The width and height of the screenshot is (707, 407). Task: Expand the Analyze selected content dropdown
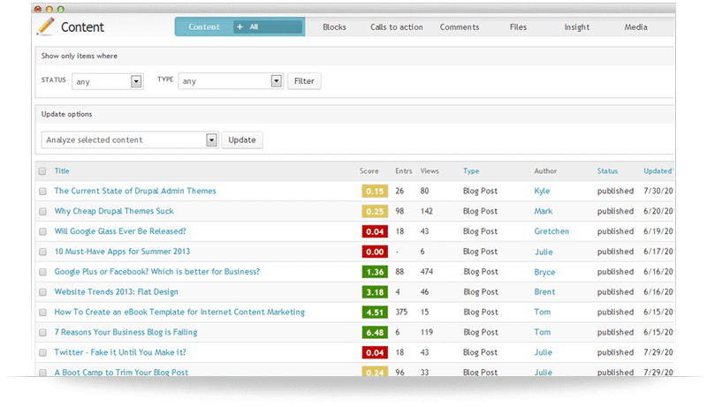pyautogui.click(x=130, y=140)
